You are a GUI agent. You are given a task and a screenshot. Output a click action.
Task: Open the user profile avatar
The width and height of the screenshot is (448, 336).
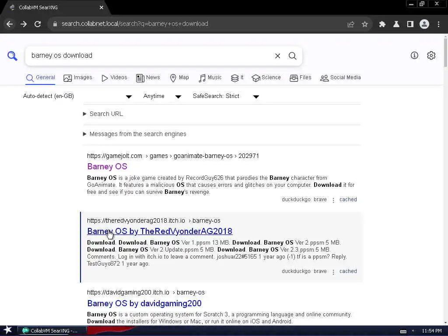[x=424, y=24]
